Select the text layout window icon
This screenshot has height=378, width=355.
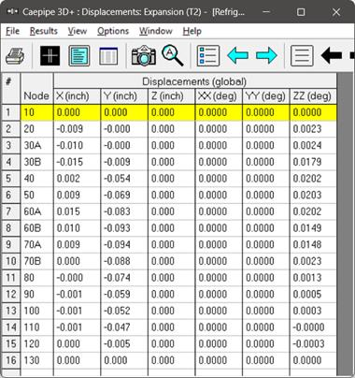(79, 56)
